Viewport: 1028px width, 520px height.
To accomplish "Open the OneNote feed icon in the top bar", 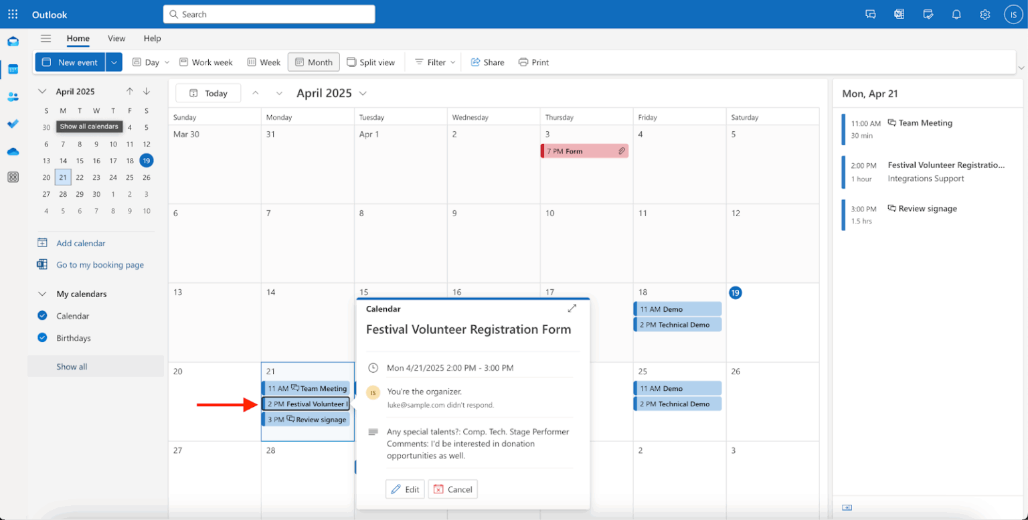I will 899,14.
